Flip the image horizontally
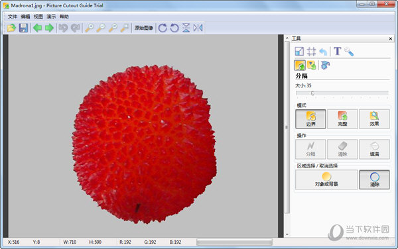Viewport: 398px width, 249px height. click(x=198, y=28)
